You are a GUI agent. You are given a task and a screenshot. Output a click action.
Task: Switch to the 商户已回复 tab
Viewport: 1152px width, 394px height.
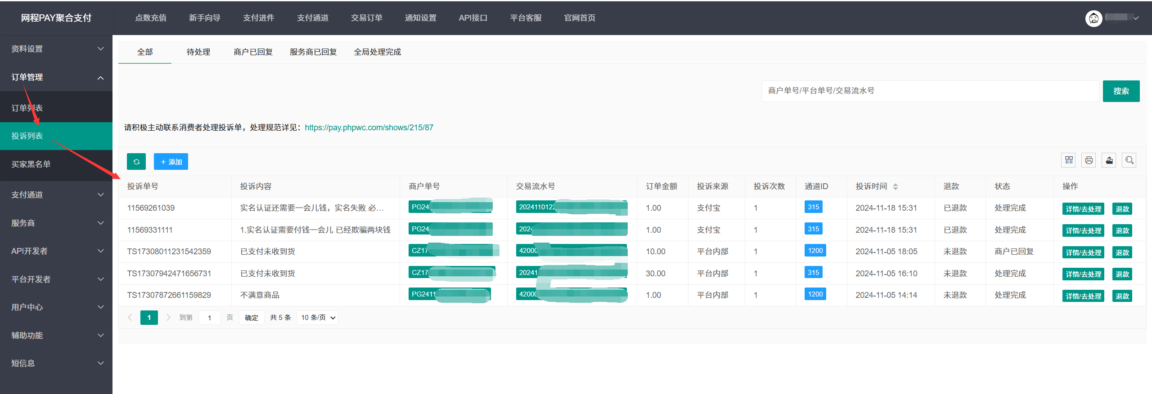253,52
